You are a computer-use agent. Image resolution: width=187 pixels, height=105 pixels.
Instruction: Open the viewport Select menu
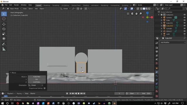31,9
